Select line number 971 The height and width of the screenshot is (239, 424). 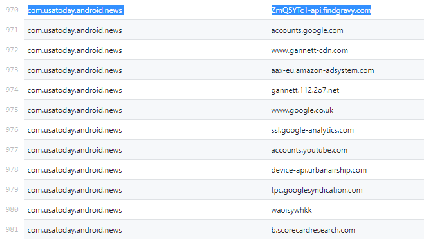pyautogui.click(x=12, y=30)
